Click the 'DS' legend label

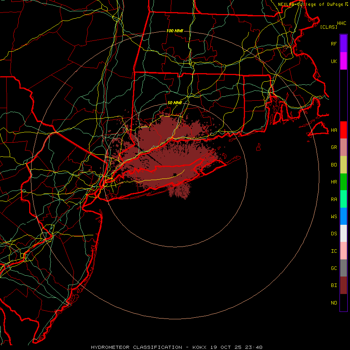pos(334,234)
